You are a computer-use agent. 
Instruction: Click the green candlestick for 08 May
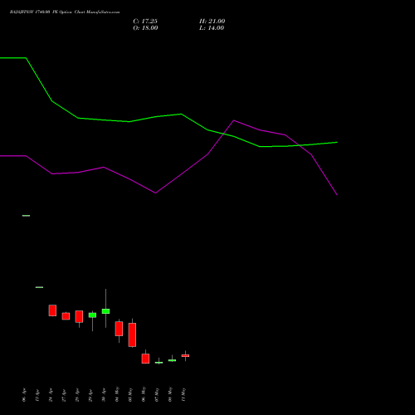(172, 360)
